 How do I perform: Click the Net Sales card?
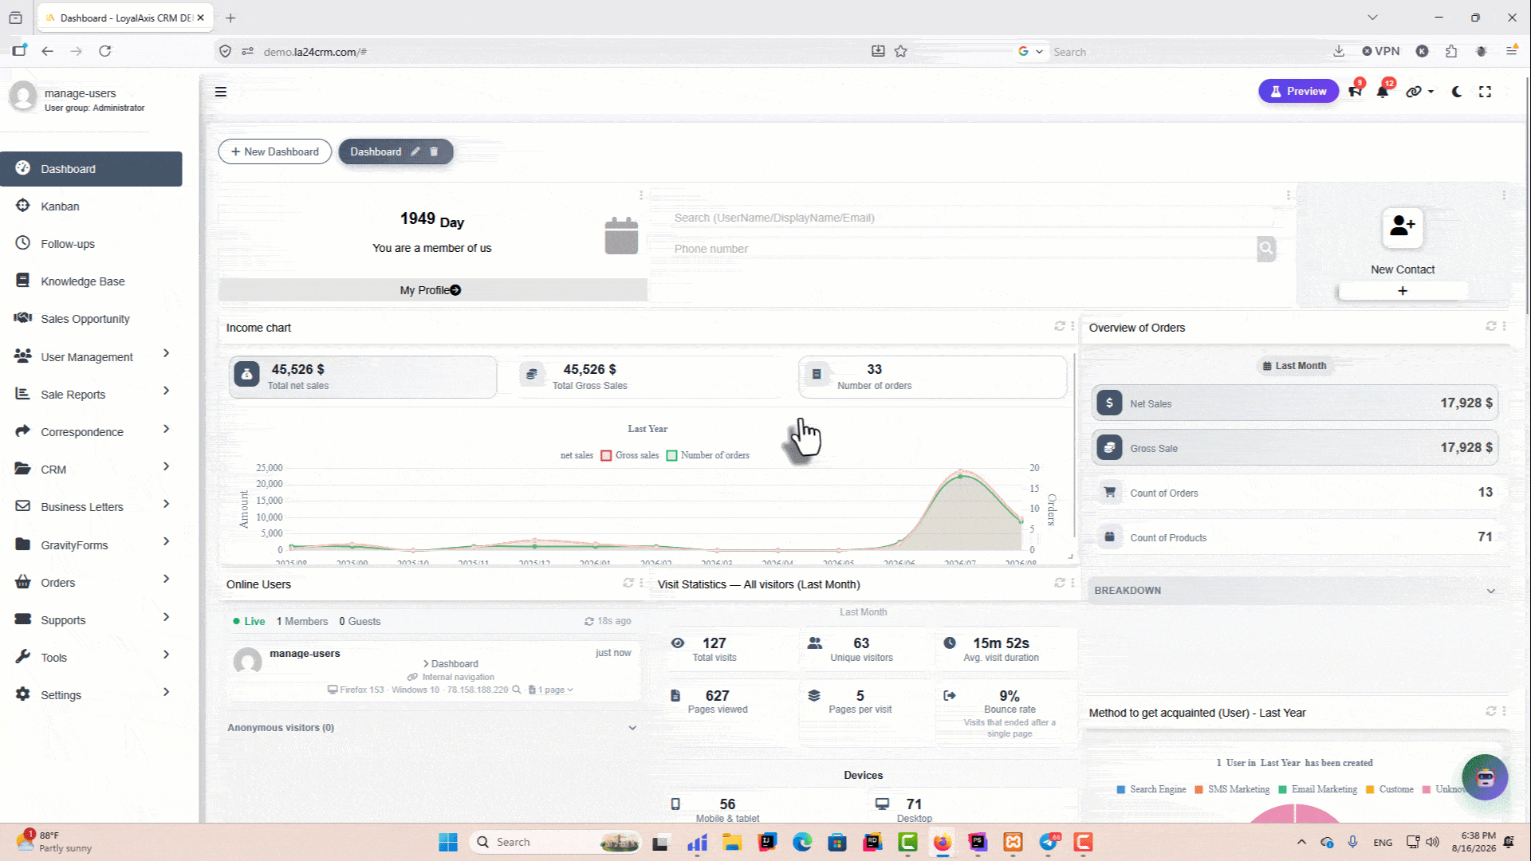tap(1295, 403)
